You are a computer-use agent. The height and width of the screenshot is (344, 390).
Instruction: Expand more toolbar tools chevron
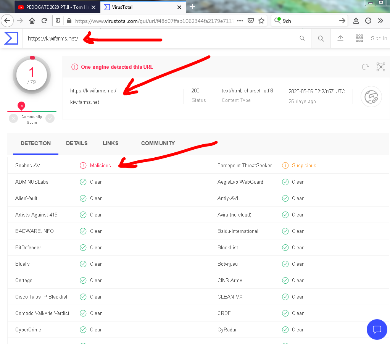[380, 21]
